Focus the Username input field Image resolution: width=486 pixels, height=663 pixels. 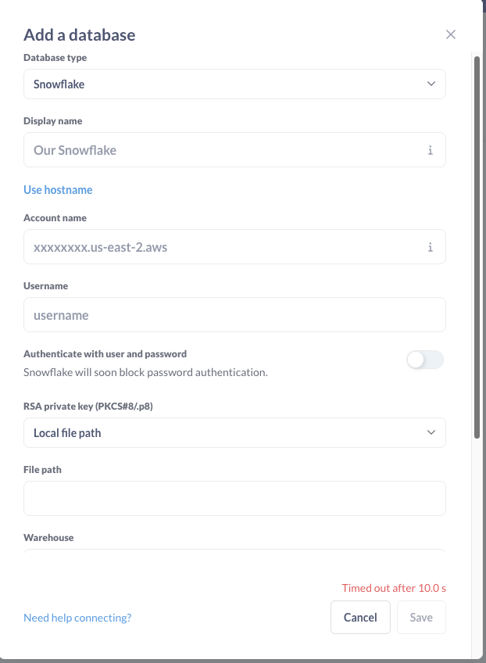(x=234, y=314)
